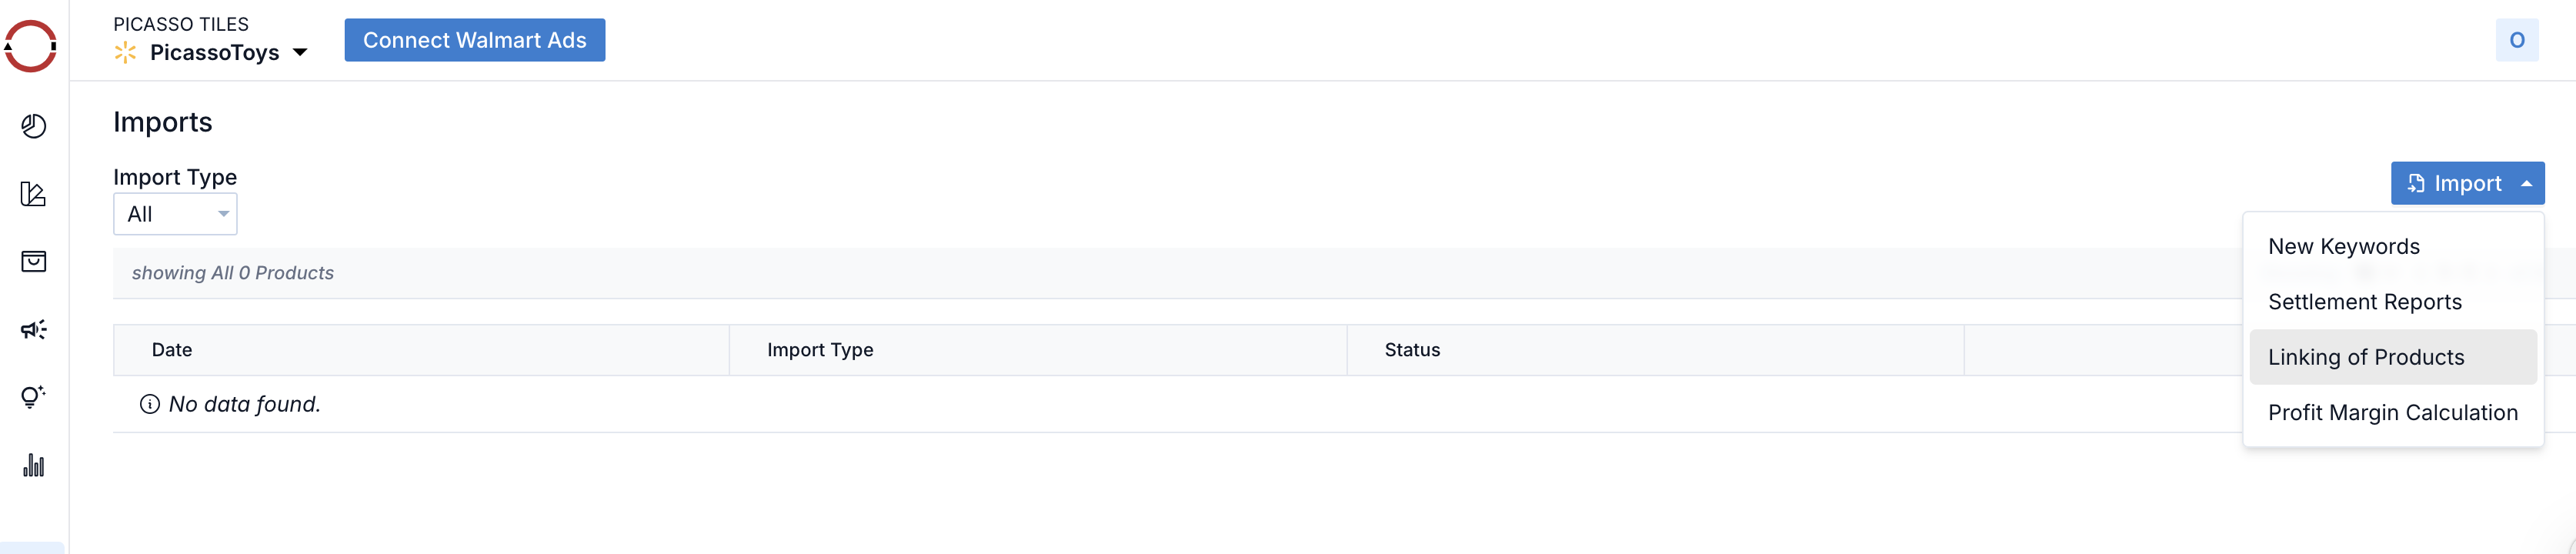Open the edit chart sidebar icon

click(33, 194)
